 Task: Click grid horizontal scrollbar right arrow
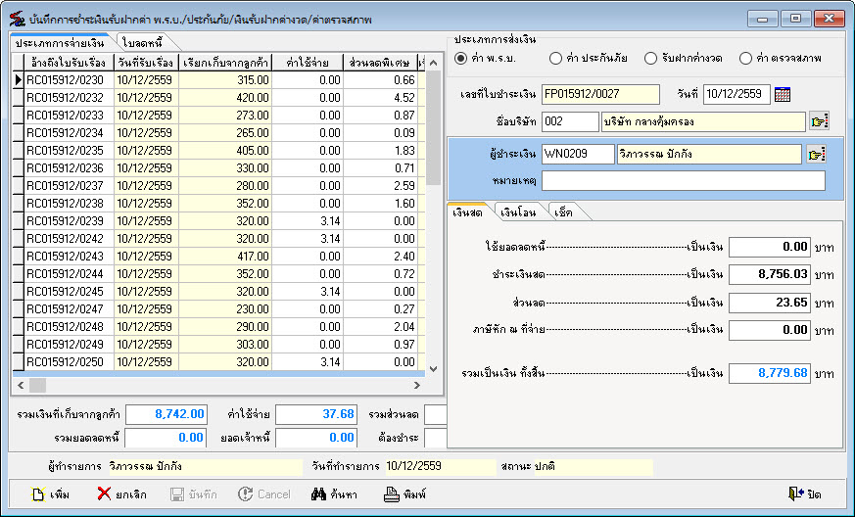coord(417,386)
